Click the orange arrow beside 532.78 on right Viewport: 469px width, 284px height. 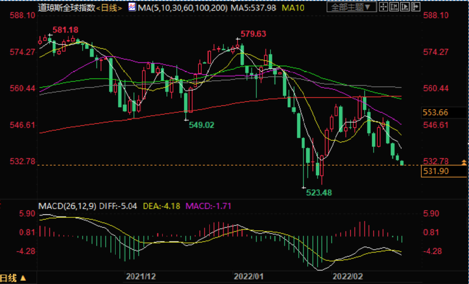[464, 162]
